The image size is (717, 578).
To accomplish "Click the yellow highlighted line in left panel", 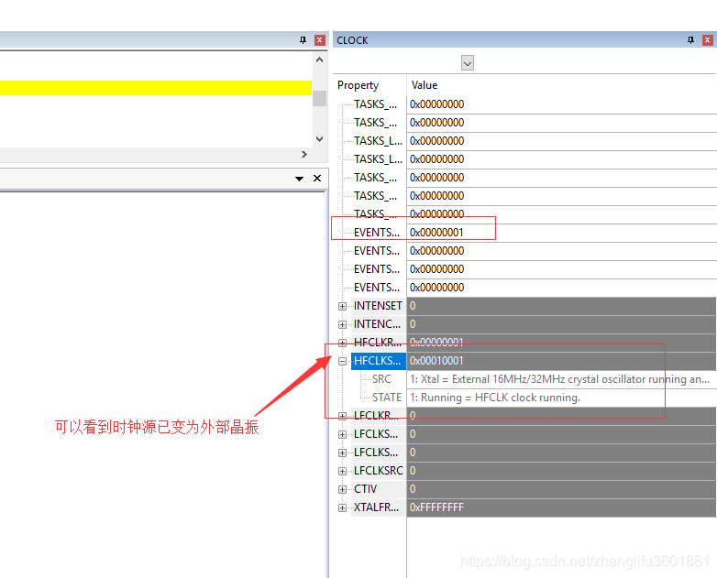I will tap(156, 88).
